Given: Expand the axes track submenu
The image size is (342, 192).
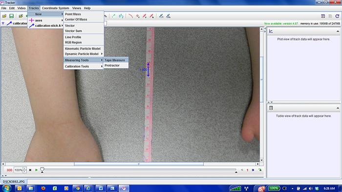Looking at the screenshot, I should pos(45,20).
